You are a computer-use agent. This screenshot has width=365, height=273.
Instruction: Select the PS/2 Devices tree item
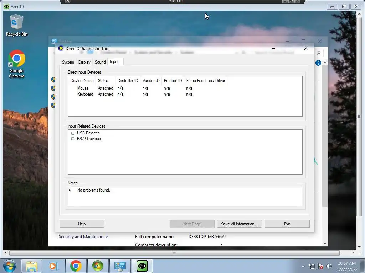89,139
